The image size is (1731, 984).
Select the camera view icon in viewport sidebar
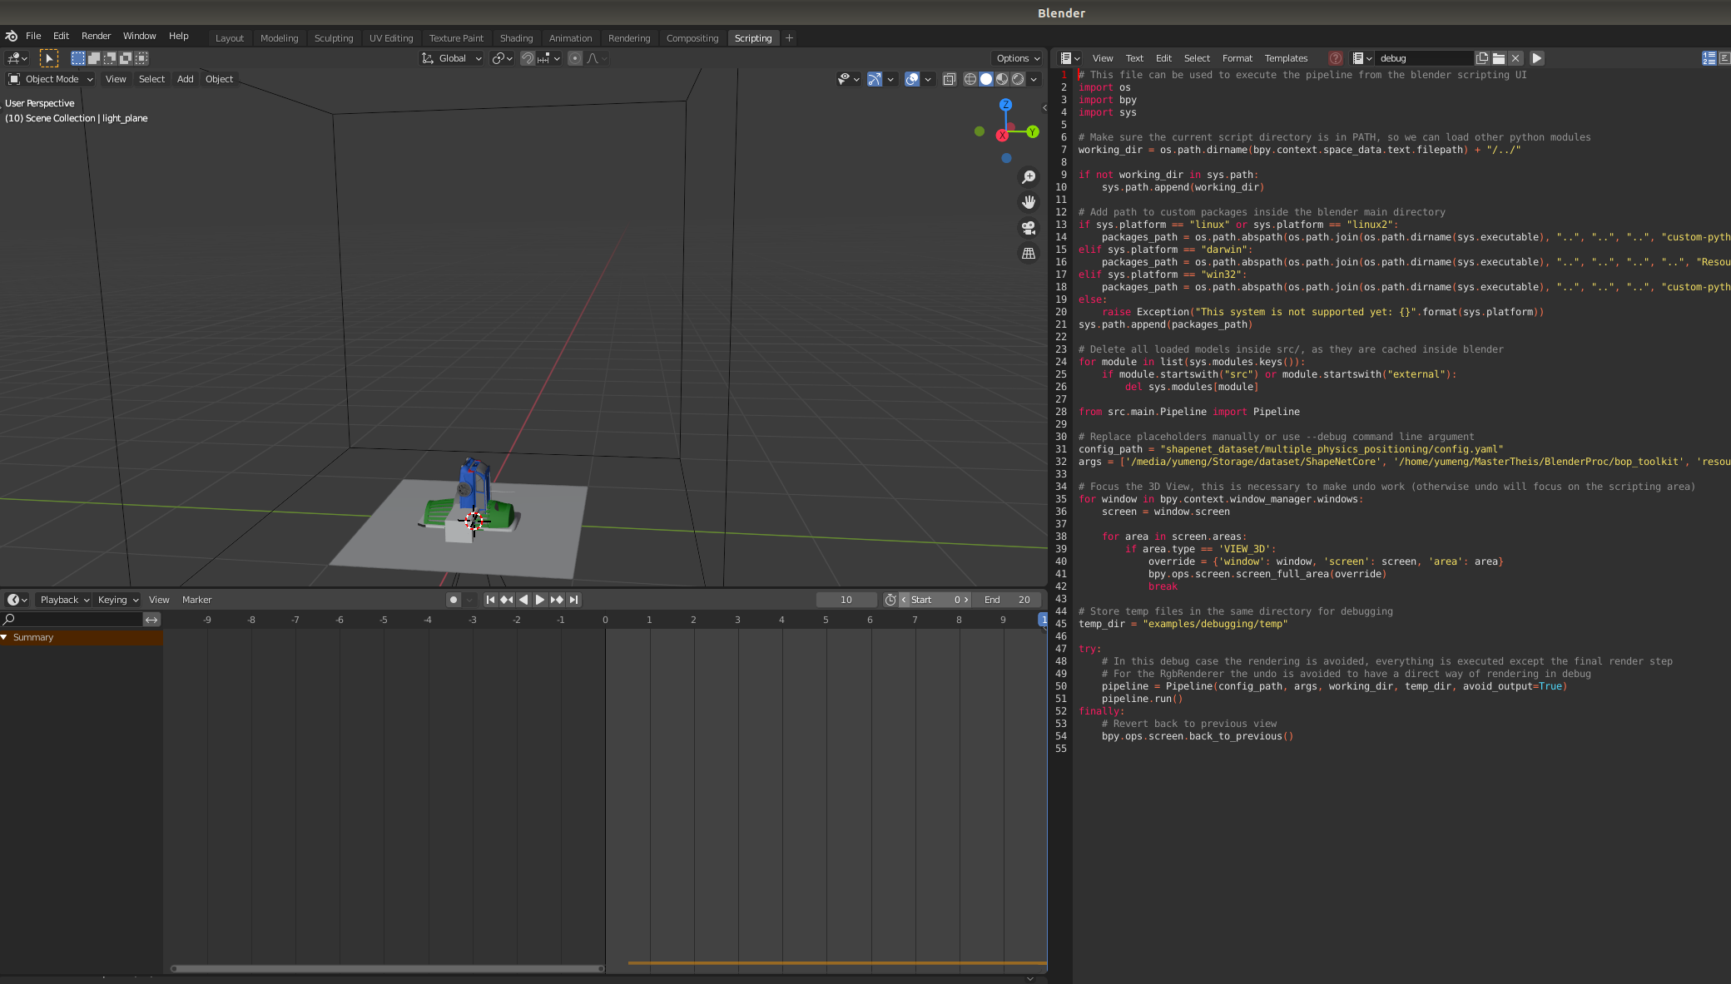pos(1029,227)
